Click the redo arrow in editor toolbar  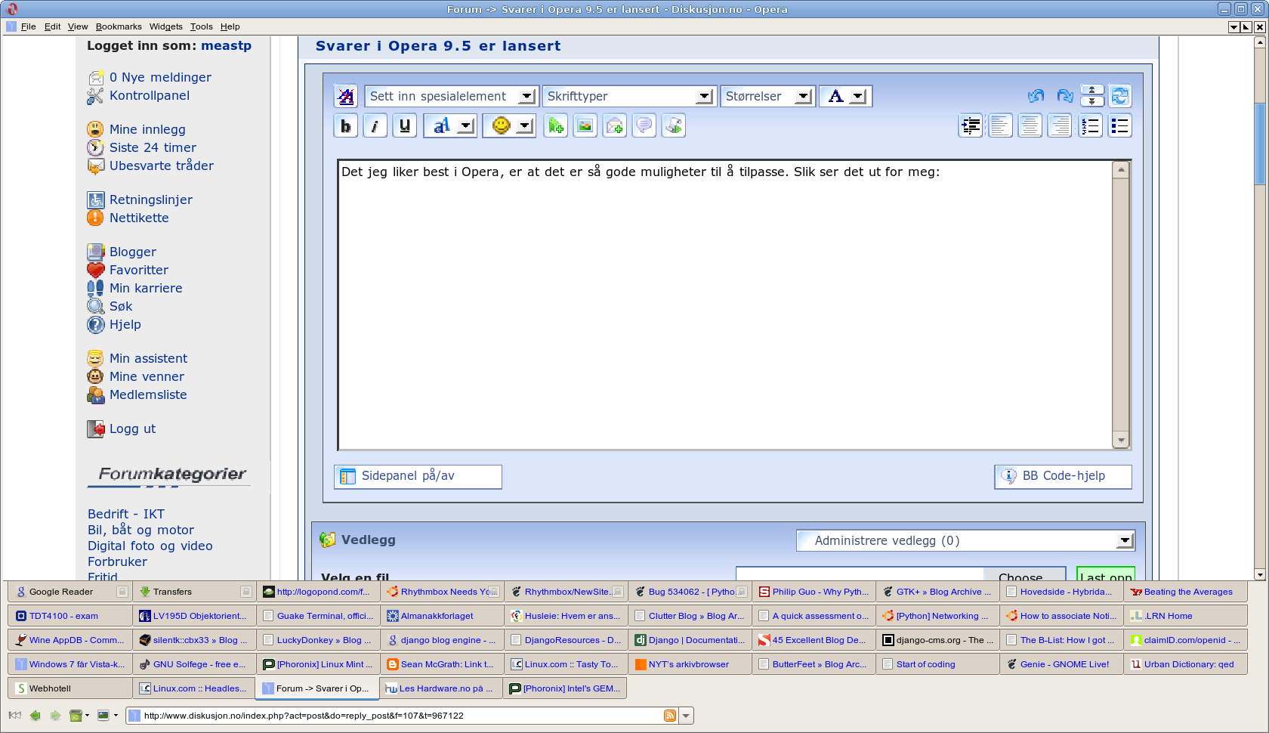[1065, 96]
